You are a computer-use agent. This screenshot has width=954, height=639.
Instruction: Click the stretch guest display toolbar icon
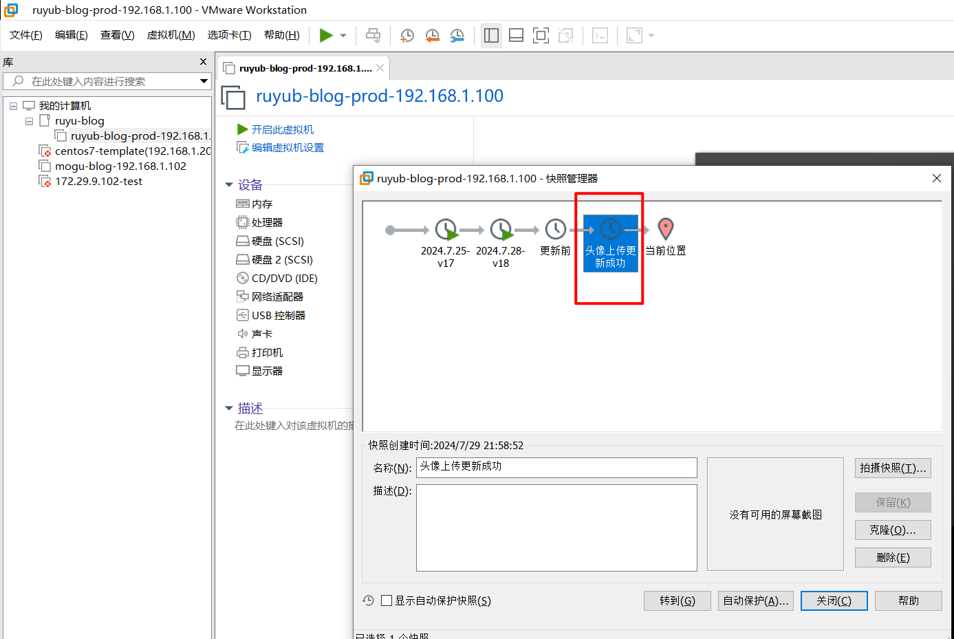tap(634, 35)
